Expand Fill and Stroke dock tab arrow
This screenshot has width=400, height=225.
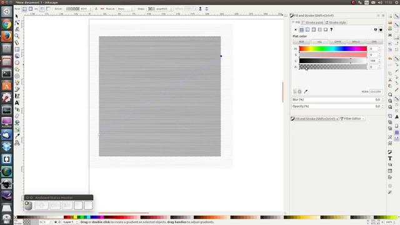click(337, 119)
